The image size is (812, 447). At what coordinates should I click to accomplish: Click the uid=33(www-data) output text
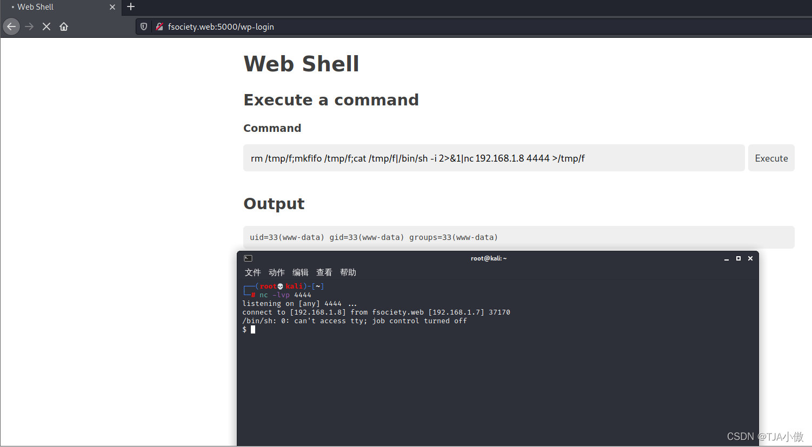(x=374, y=237)
